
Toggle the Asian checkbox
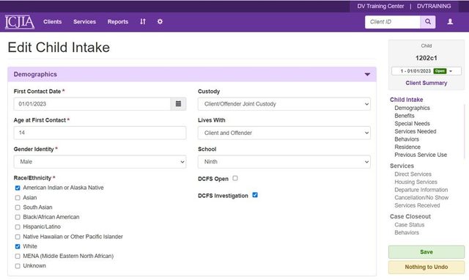(18, 198)
